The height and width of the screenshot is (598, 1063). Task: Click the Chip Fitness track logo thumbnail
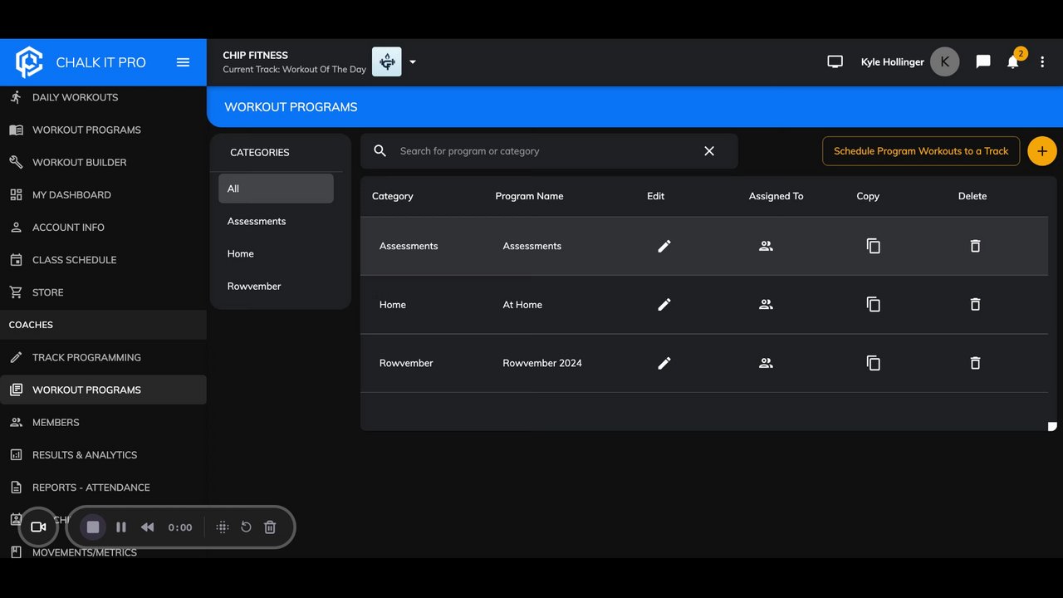pos(387,62)
